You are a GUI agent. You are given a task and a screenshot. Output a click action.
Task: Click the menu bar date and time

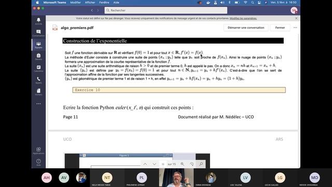pyautogui.click(x=283, y=3)
